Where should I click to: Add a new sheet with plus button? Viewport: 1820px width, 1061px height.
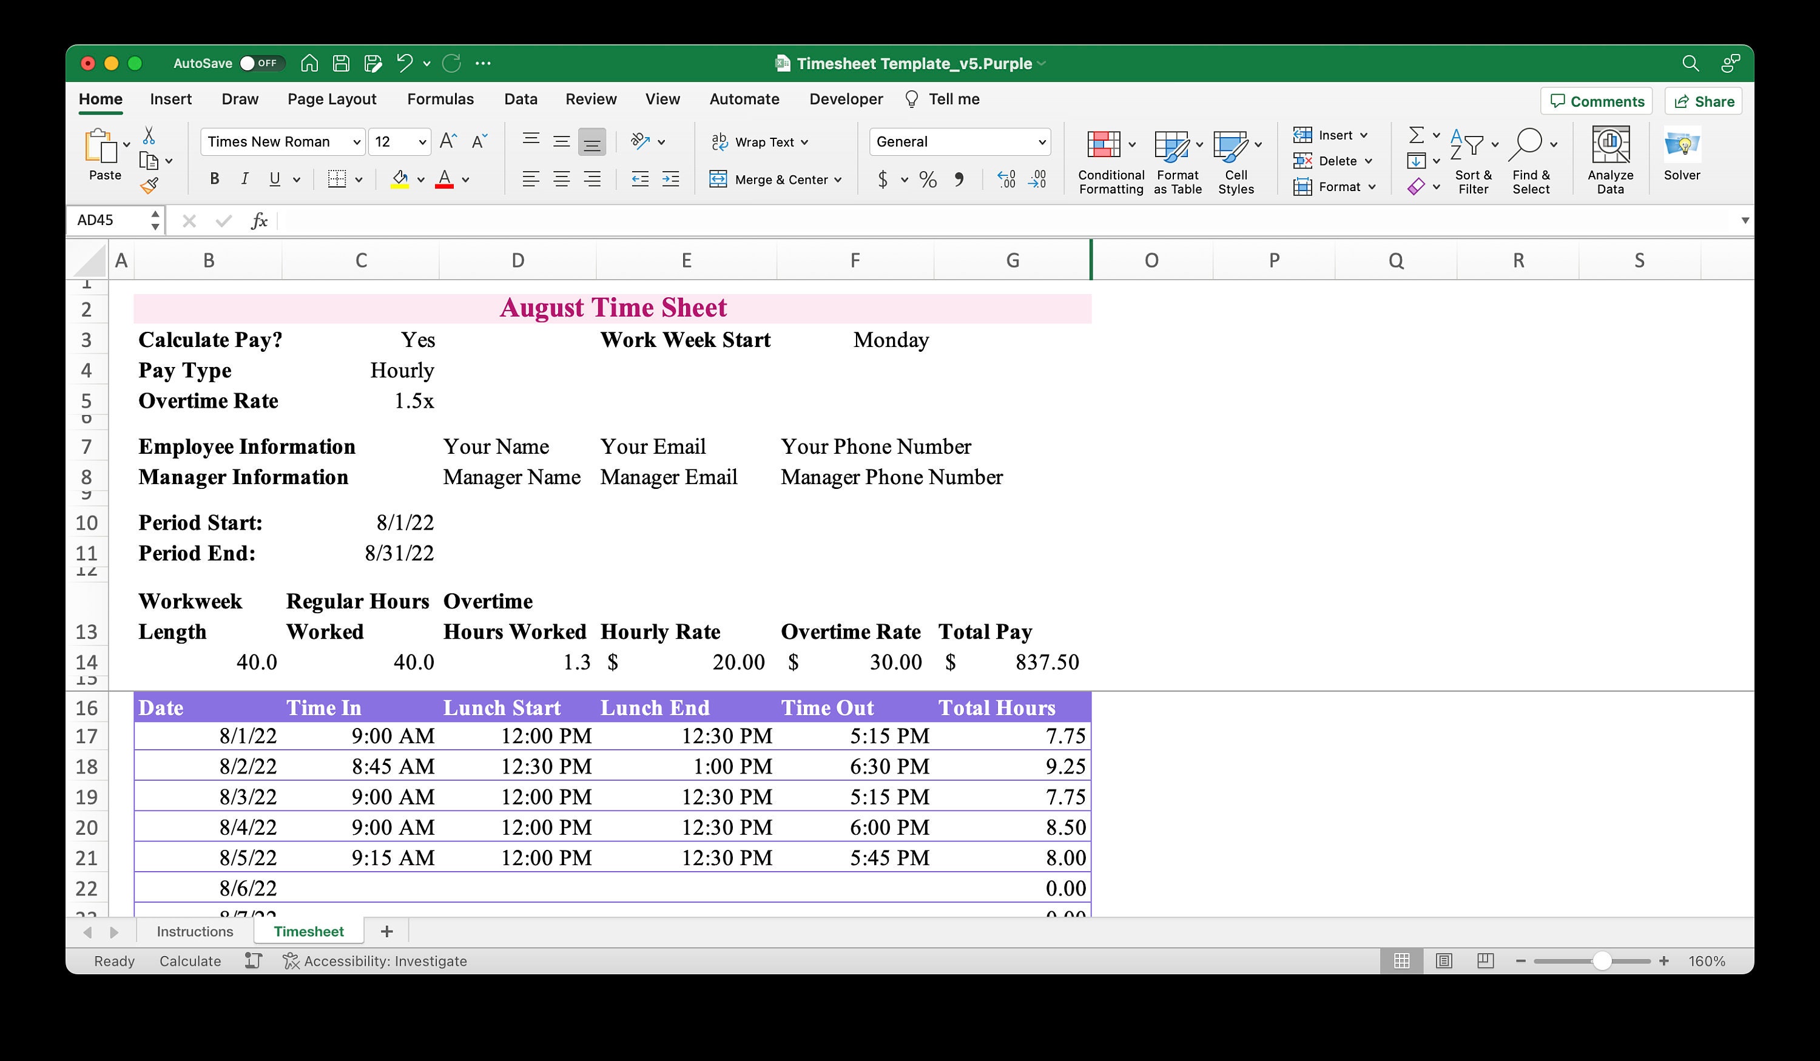pos(386,932)
